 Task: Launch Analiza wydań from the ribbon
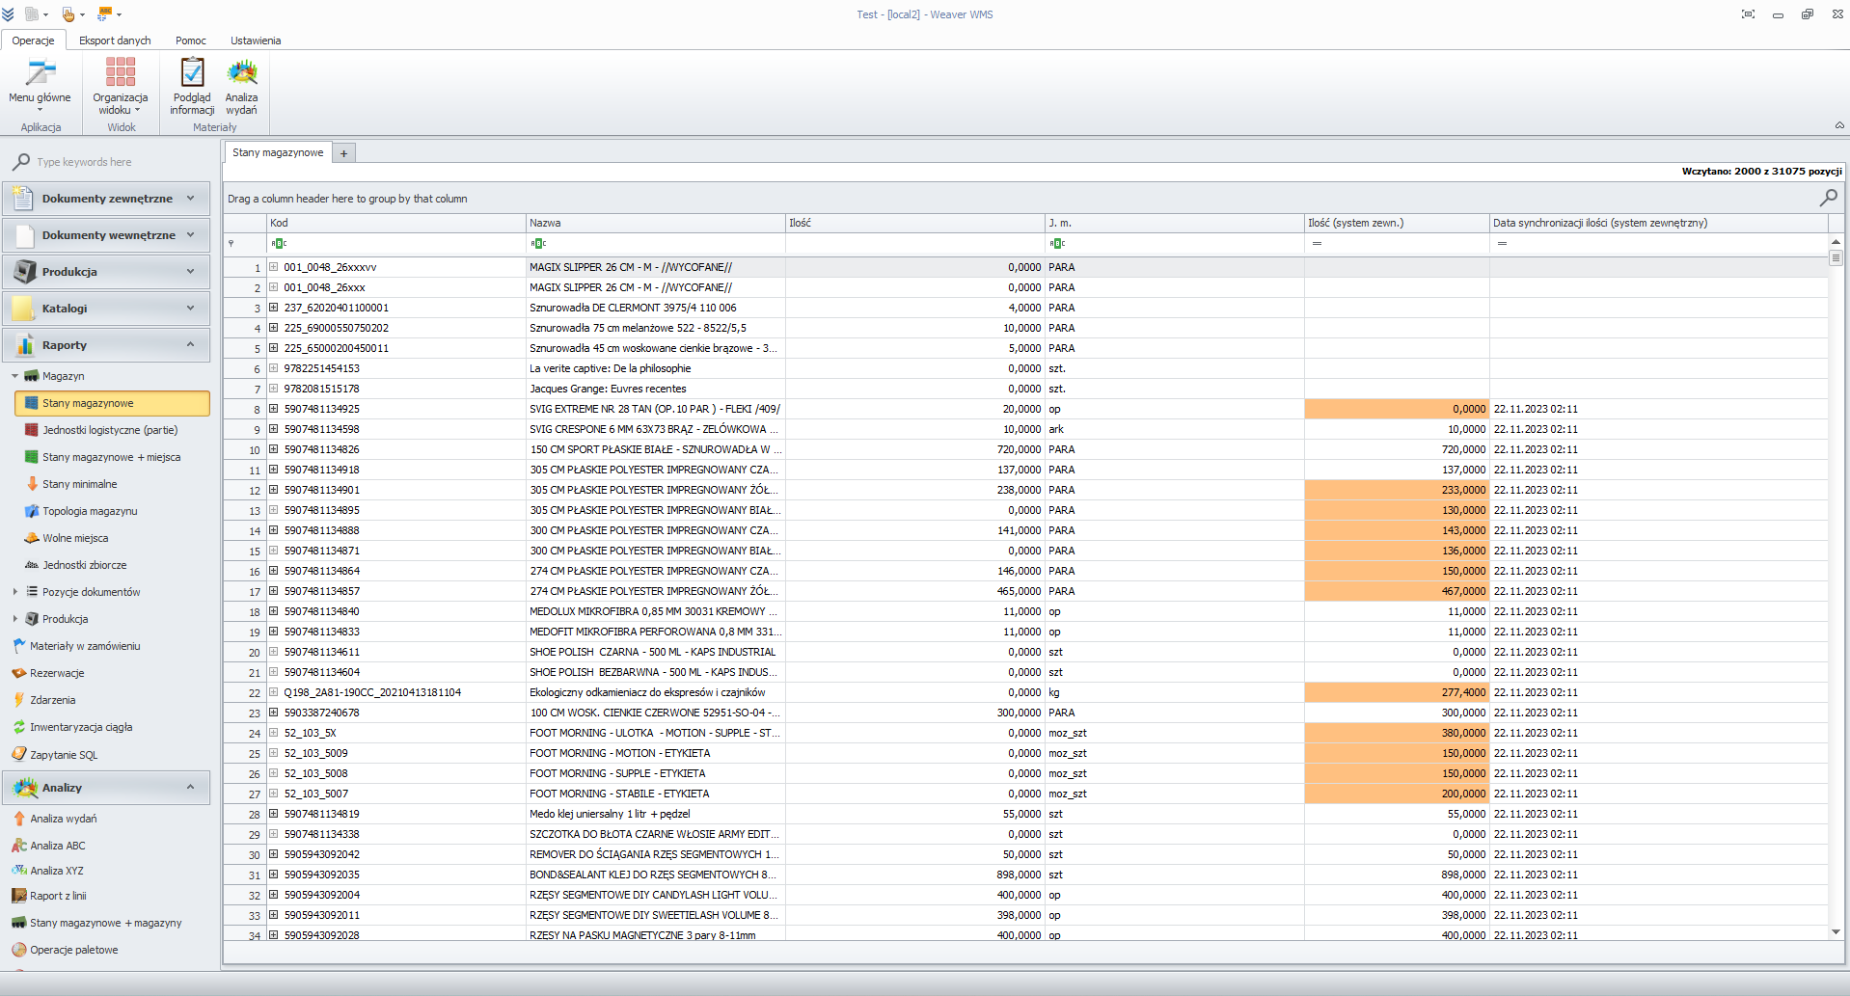click(x=241, y=74)
